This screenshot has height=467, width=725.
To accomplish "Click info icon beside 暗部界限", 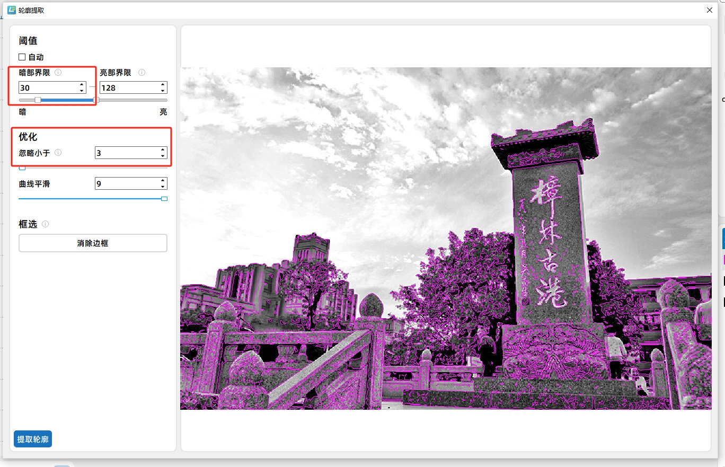I will (x=58, y=73).
